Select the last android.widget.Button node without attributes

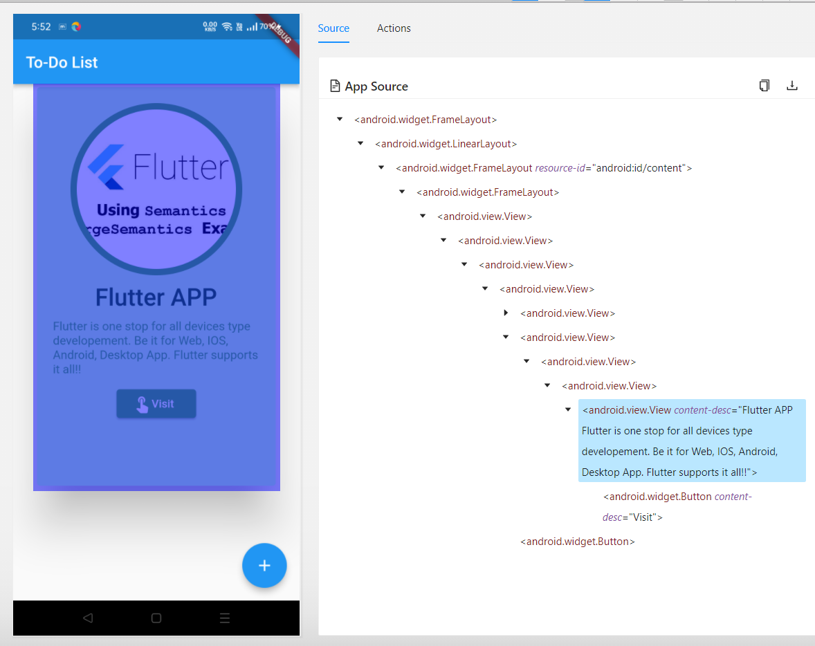click(578, 542)
